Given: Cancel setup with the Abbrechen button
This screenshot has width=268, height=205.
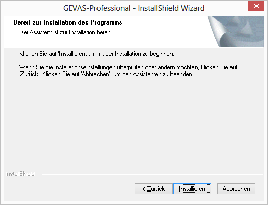Looking at the screenshot, I should point(236,188).
